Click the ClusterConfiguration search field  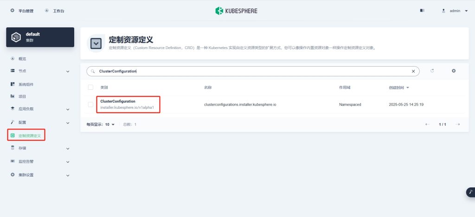click(253, 71)
